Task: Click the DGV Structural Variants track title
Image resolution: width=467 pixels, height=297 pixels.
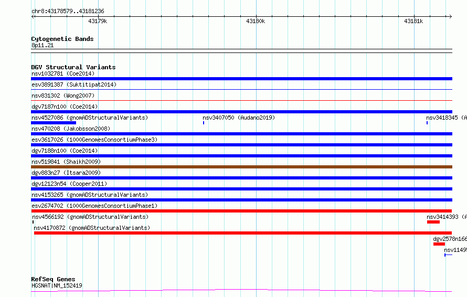Action: (x=73, y=67)
